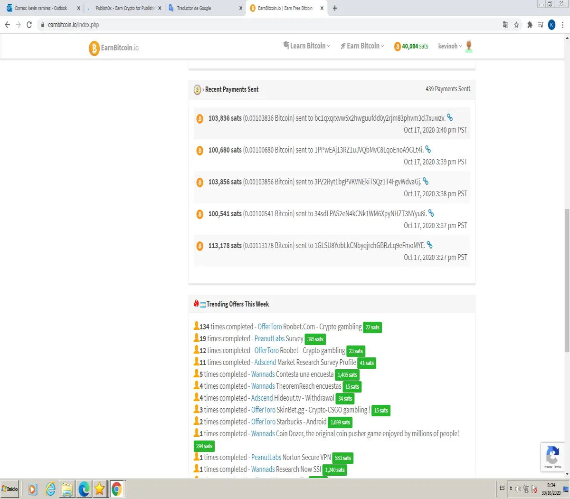Expand the Learn Bitcoin dropdown menu
The width and height of the screenshot is (570, 499).
pos(306,46)
